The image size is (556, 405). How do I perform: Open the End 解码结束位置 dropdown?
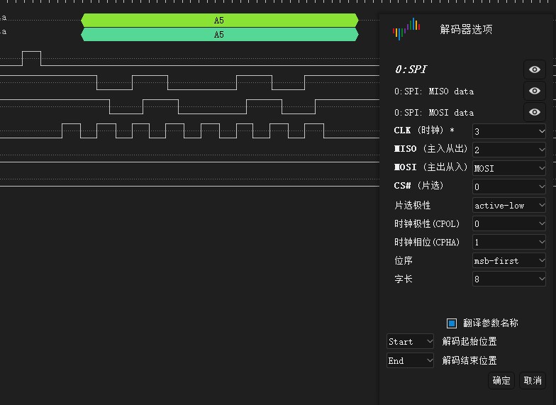click(410, 360)
